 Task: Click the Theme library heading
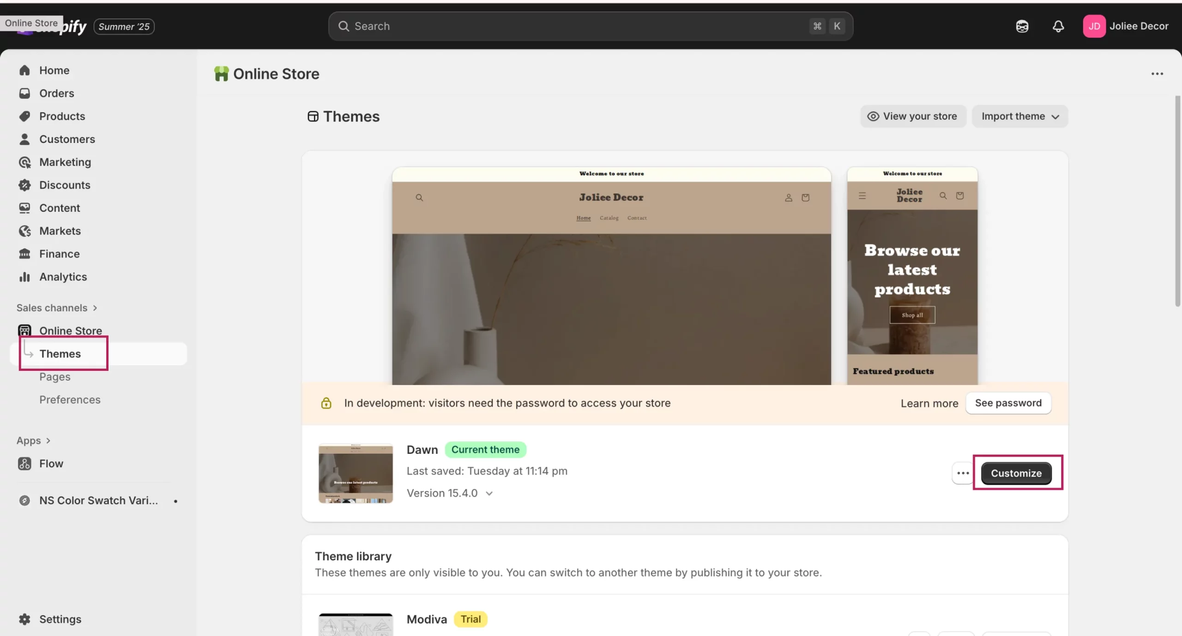tap(353, 556)
